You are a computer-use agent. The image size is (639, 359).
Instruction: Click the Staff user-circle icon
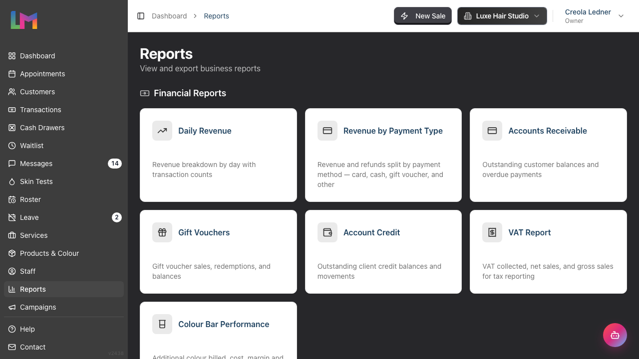[12, 271]
